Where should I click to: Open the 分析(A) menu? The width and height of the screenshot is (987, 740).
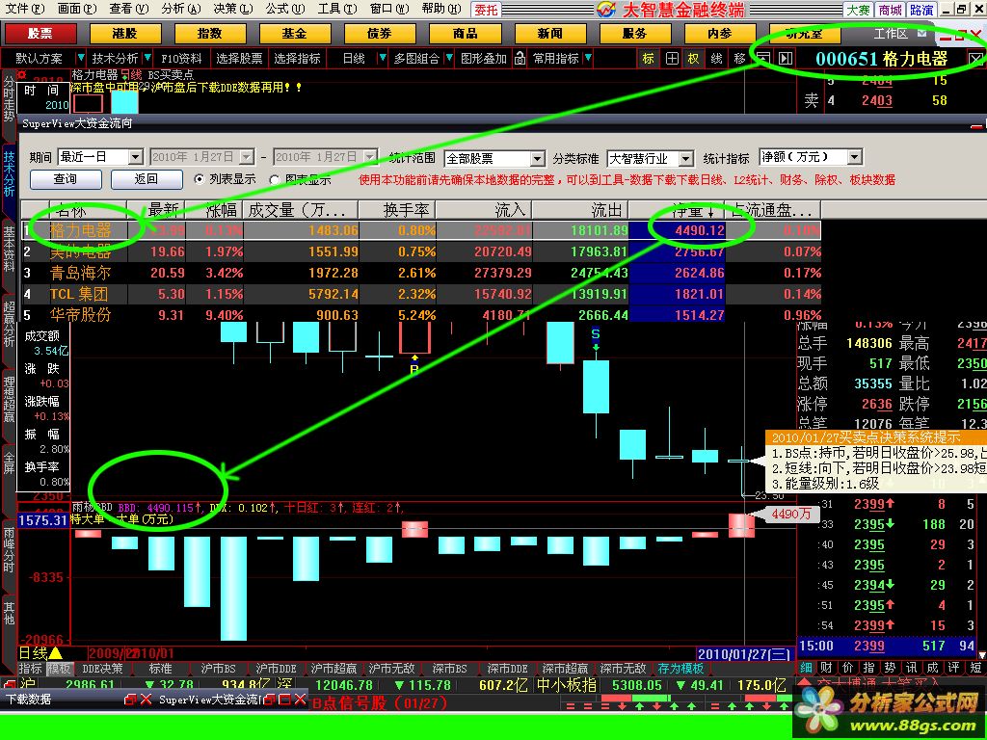180,9
